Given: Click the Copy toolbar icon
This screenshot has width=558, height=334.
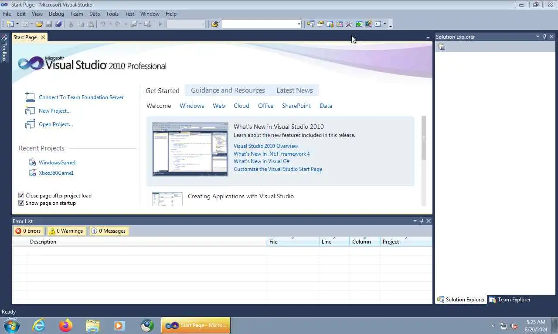Looking at the screenshot, I should (x=80, y=24).
